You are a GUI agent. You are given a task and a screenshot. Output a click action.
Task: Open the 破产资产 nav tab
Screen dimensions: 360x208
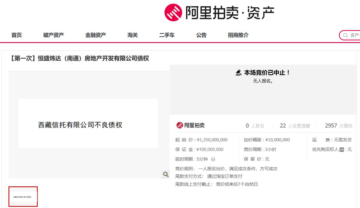(54, 35)
